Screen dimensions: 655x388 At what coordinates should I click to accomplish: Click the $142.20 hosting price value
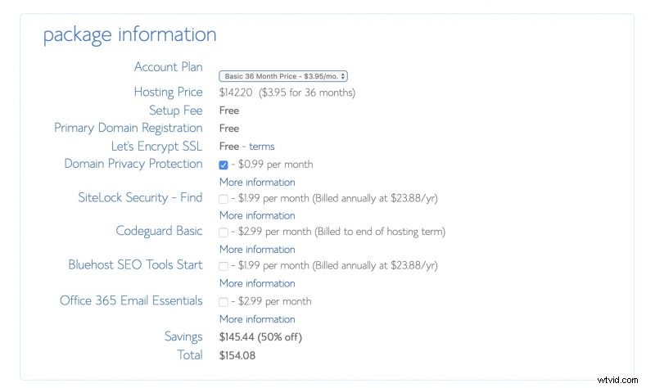point(237,92)
